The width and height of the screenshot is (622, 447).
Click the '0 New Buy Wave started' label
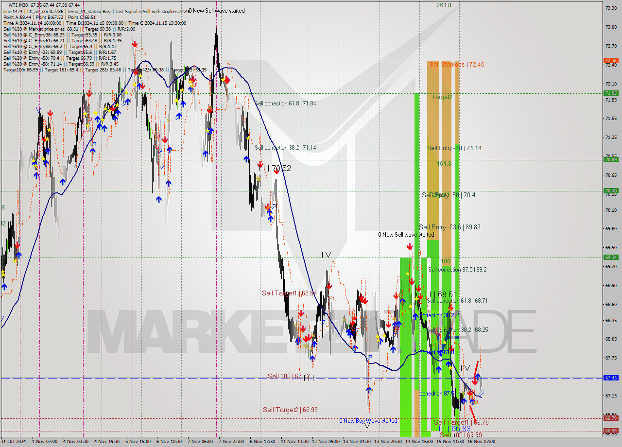coord(368,421)
